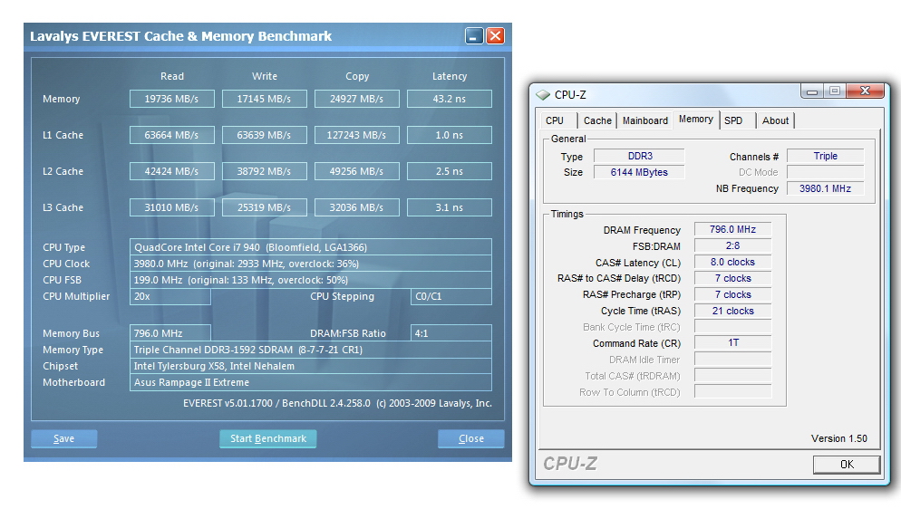Select L1 Cache Read value 63664 MB/s
The width and height of the screenshot is (901, 509).
coord(172,135)
